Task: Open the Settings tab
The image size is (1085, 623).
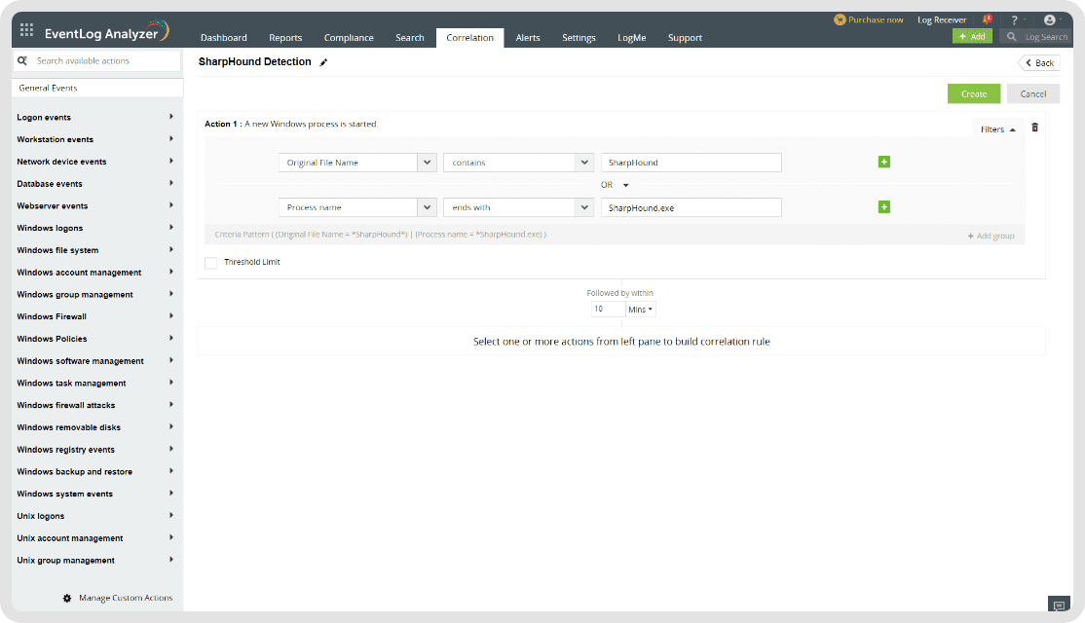Action: point(579,37)
